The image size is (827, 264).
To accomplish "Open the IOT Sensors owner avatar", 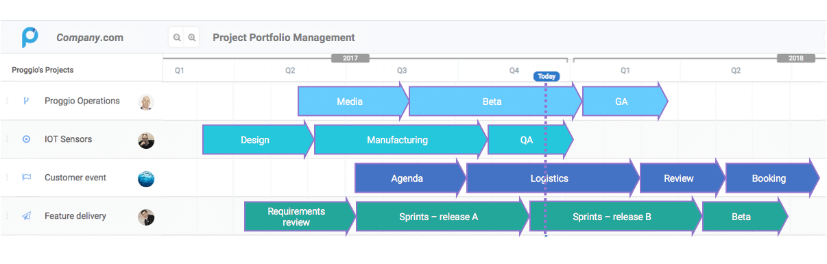I will (x=146, y=141).
